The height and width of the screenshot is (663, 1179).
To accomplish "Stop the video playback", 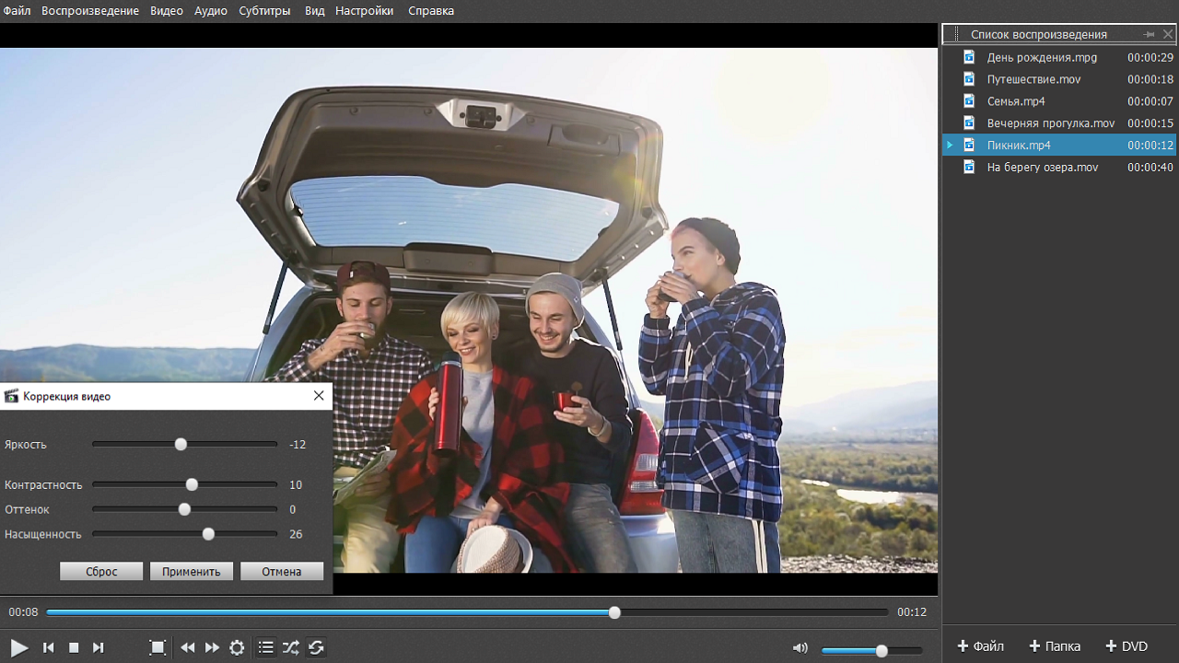I will pyautogui.click(x=74, y=648).
